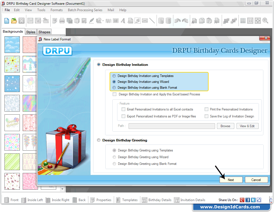Open Invitation Details in bottom bar

point(190,200)
